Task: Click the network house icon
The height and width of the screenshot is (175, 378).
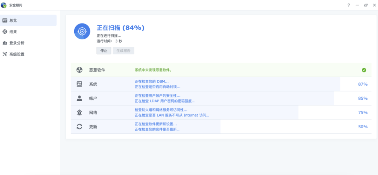Action: pos(79,113)
